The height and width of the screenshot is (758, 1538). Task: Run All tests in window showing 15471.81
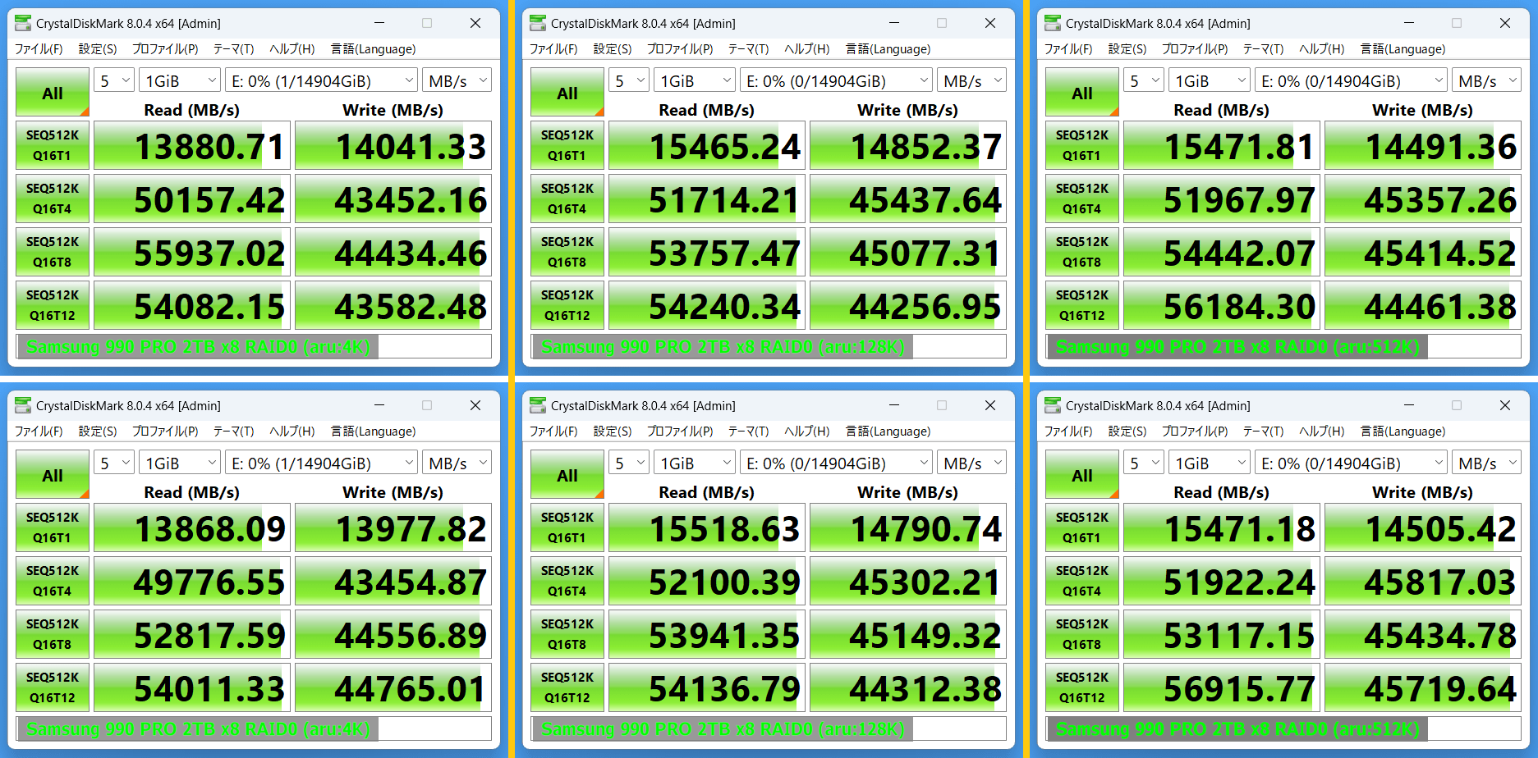(x=1082, y=93)
